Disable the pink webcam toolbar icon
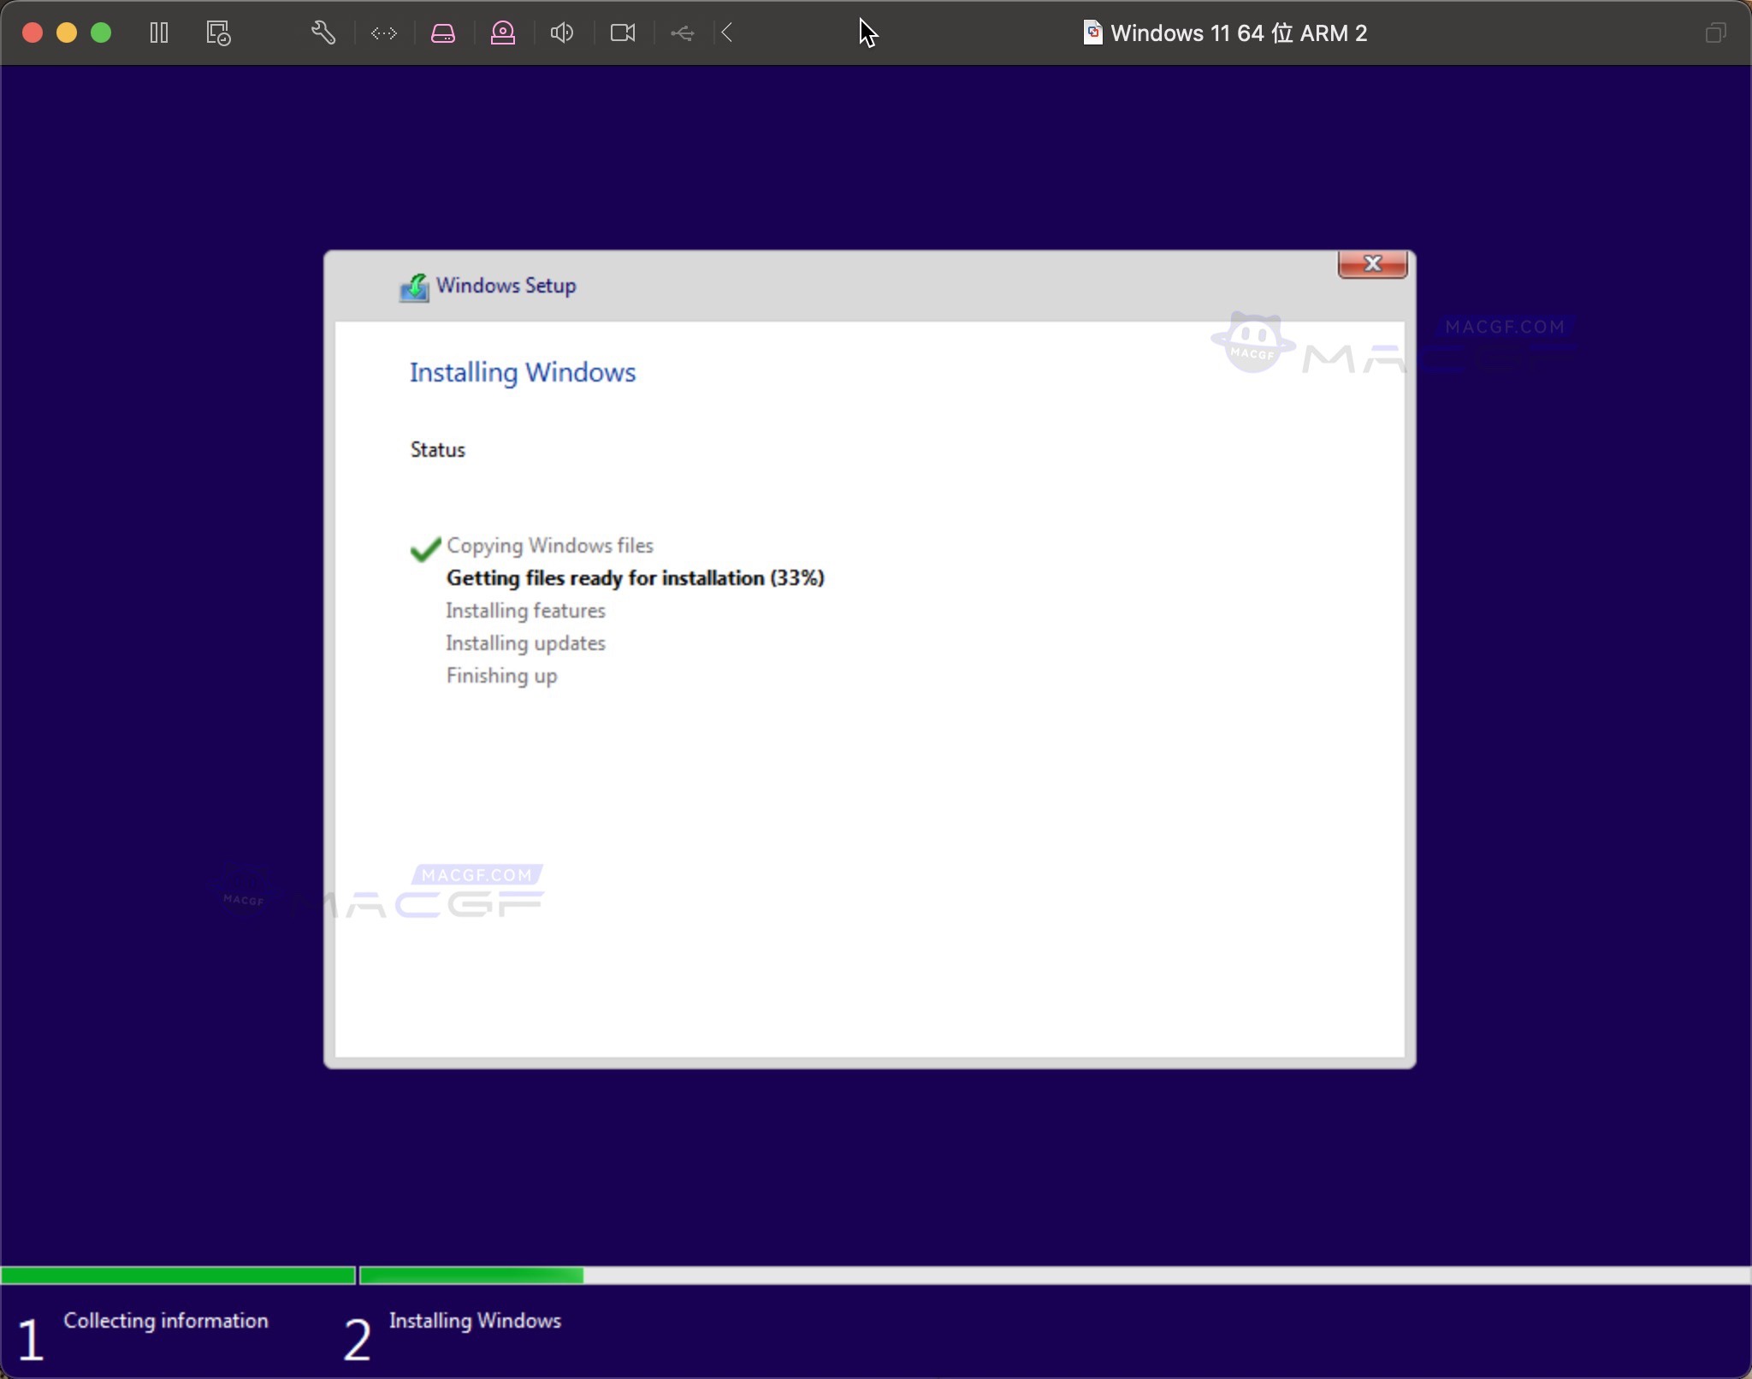 coord(503,33)
